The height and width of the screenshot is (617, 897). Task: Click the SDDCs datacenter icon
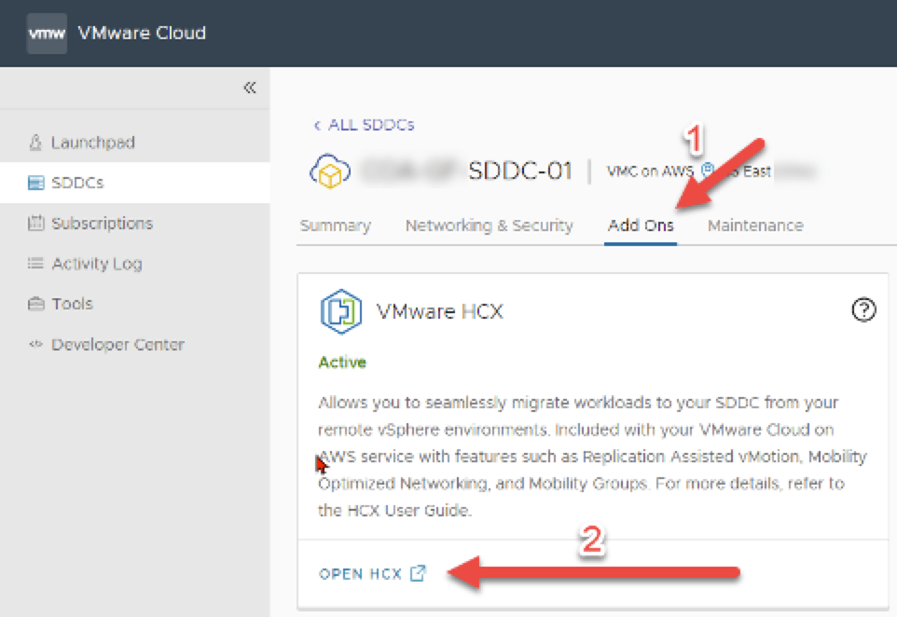(35, 183)
